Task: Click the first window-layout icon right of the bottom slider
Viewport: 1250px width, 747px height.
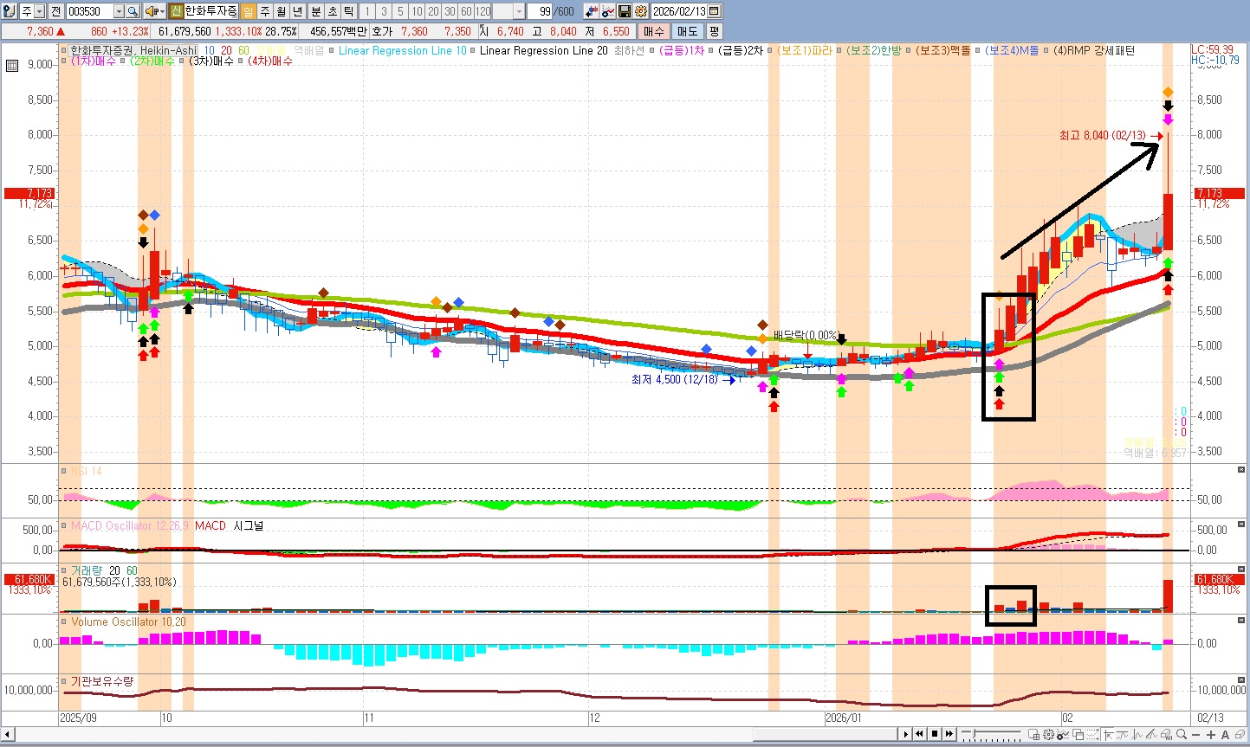Action: 1034,734
